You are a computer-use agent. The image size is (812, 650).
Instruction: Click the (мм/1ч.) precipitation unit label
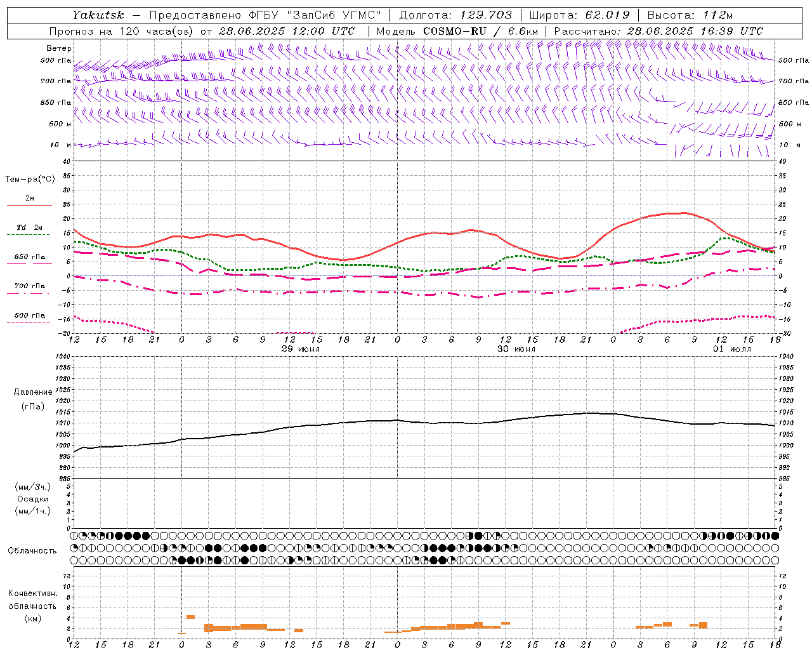(32, 510)
